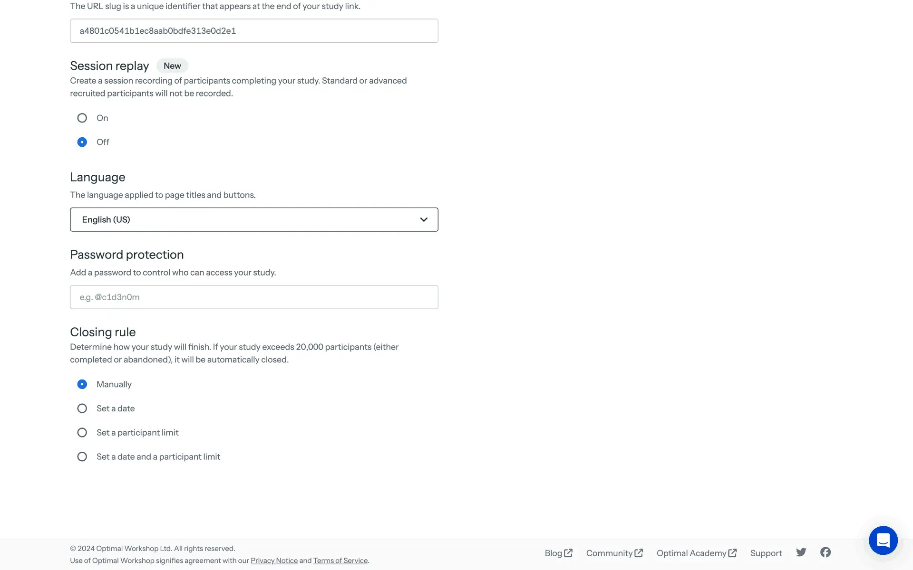Open the Twitter page icon
913x570 pixels.
pyautogui.click(x=801, y=552)
